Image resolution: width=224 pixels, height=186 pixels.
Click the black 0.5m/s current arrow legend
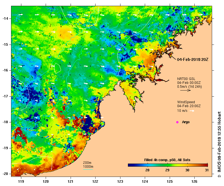(x=186, y=90)
